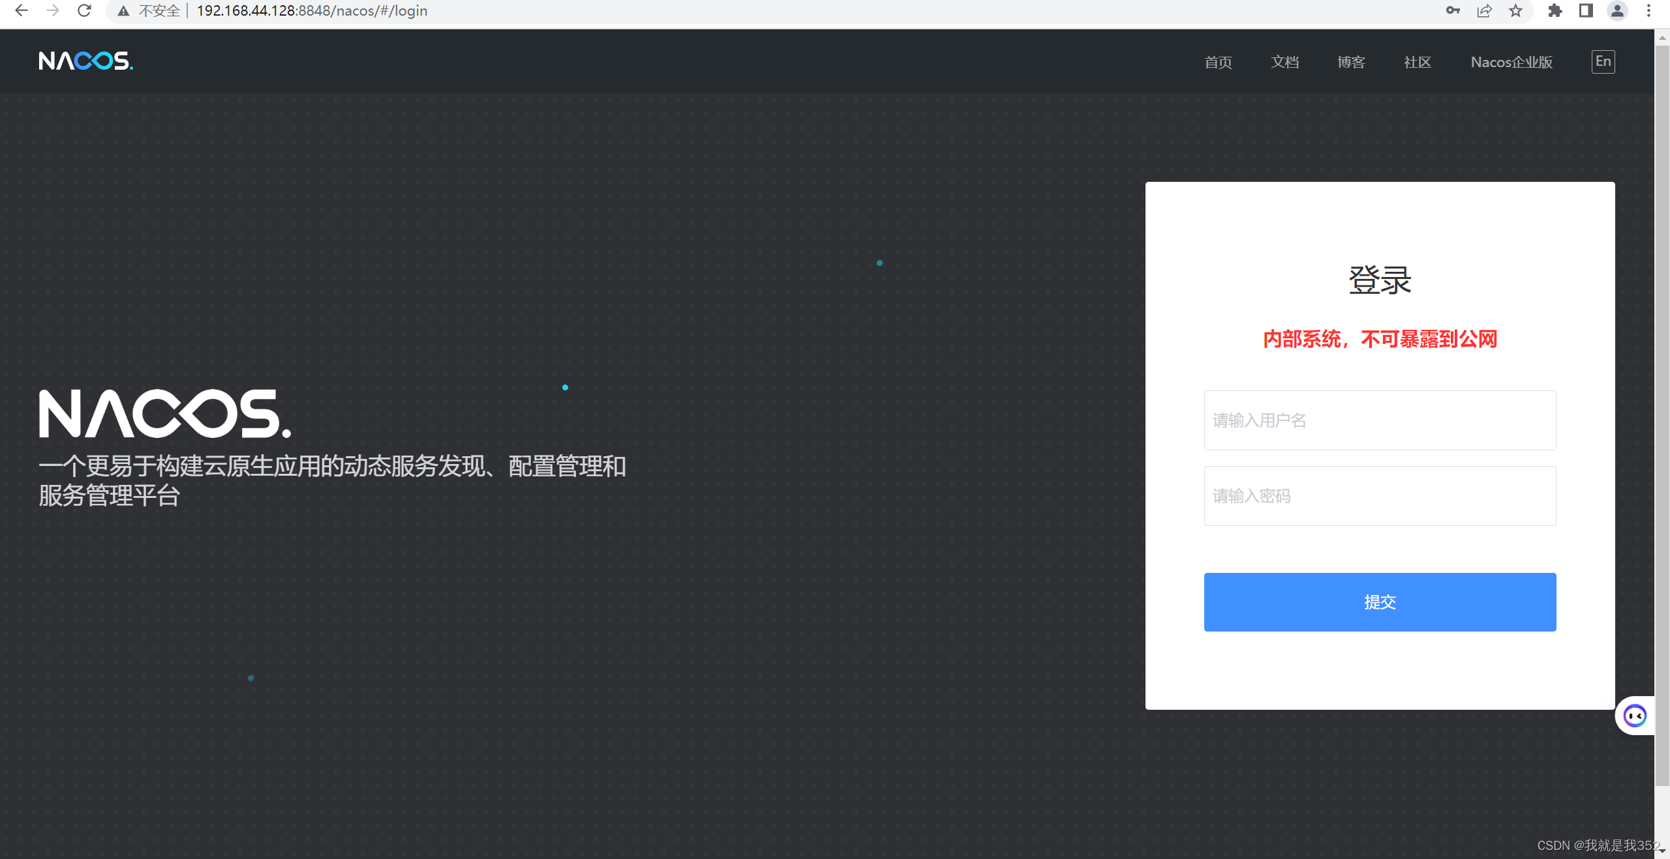Click the 登录 heading
The height and width of the screenshot is (859, 1670).
coord(1380,280)
